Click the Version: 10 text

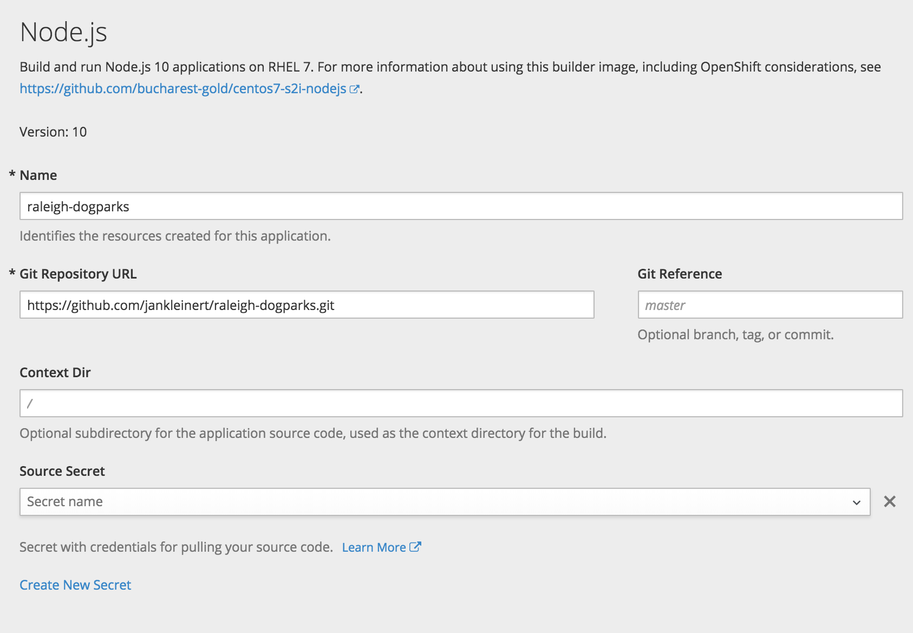[53, 132]
